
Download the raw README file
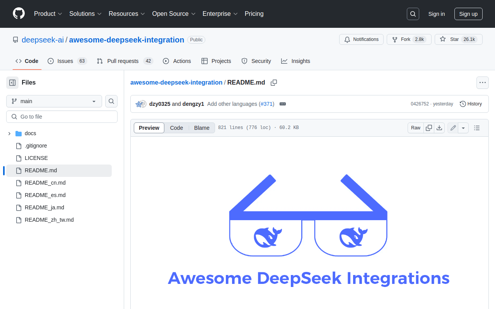439,128
